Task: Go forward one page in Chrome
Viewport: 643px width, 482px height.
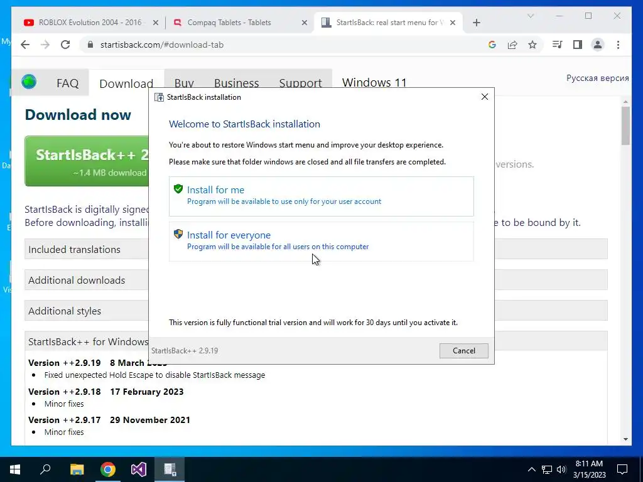Action: coord(45,45)
